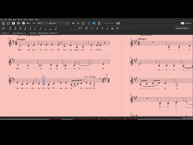
Task: Open the Help menu
Action: click(37, 19)
